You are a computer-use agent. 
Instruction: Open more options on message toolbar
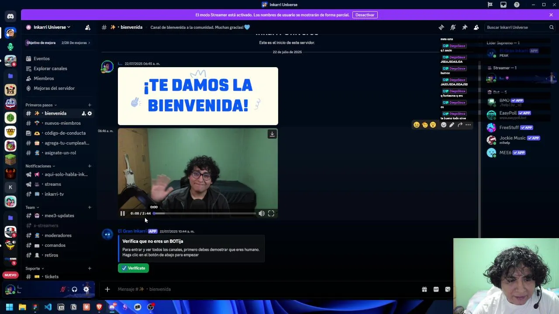(468, 125)
